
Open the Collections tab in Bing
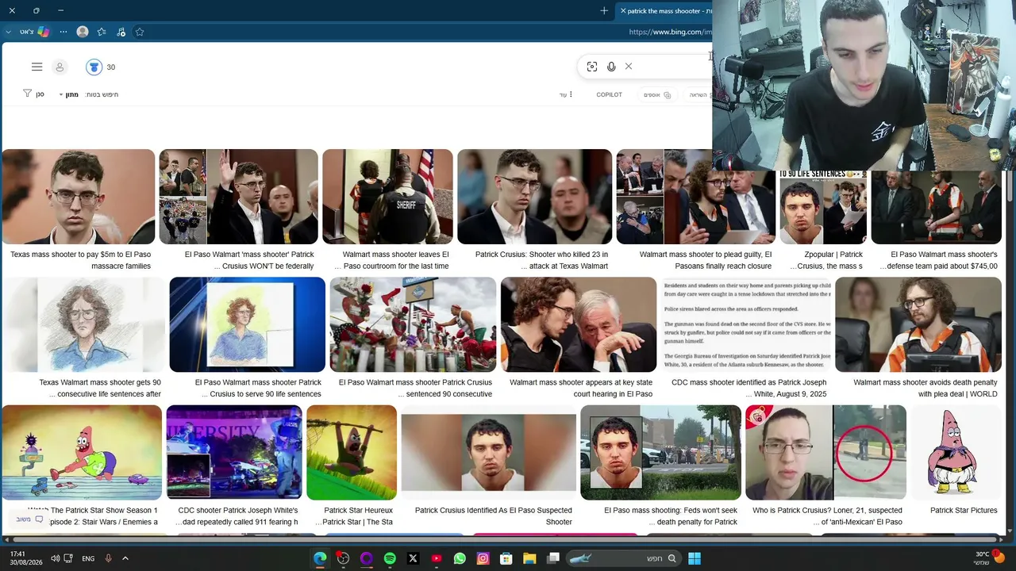click(x=656, y=94)
